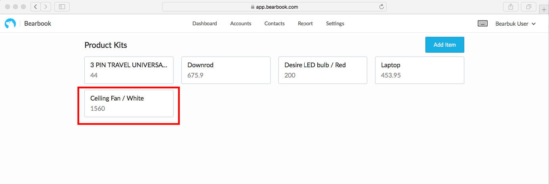Select the Report menu item

(x=305, y=24)
